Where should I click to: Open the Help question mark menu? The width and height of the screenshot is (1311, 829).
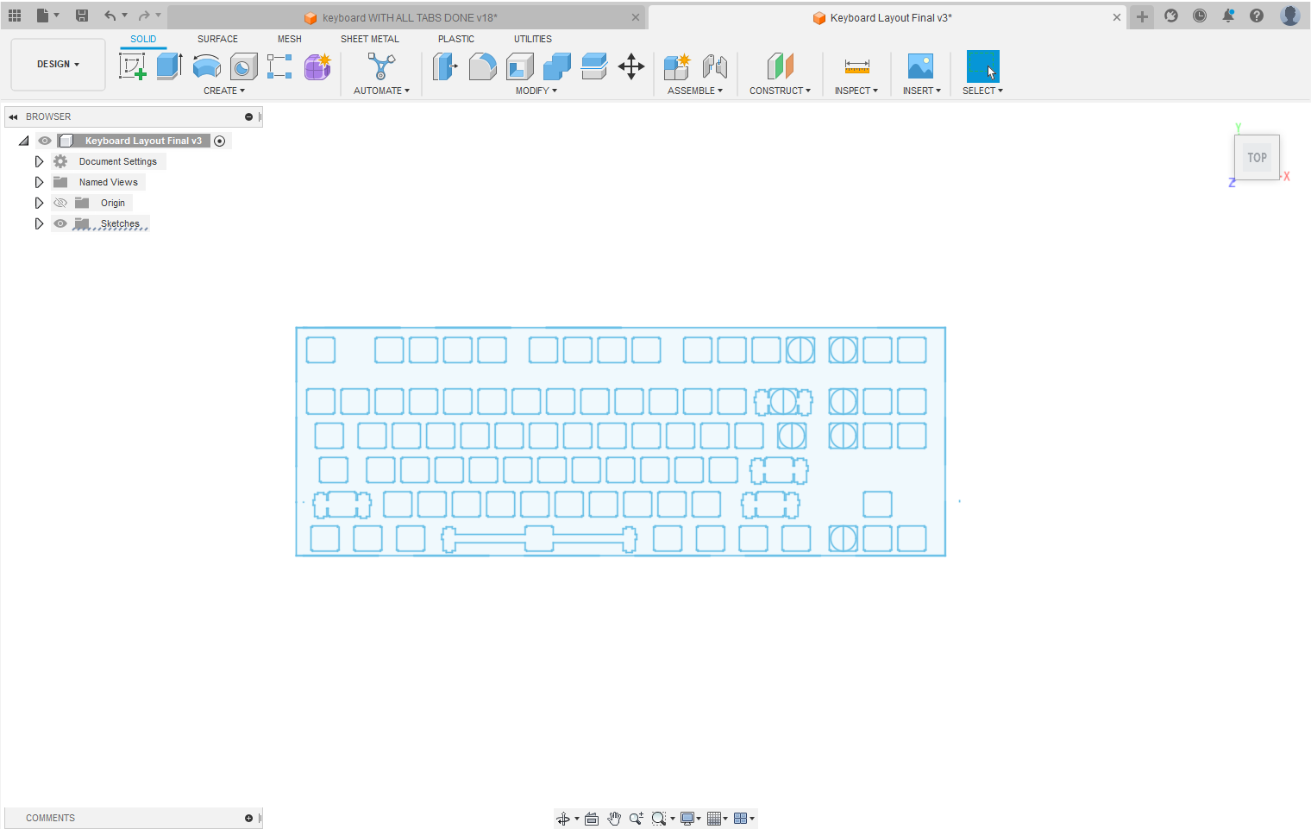(1257, 16)
